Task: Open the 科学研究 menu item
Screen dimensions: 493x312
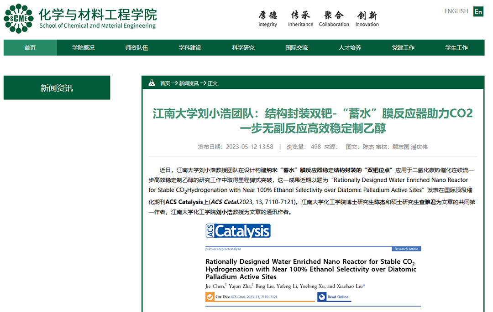Action: click(243, 48)
